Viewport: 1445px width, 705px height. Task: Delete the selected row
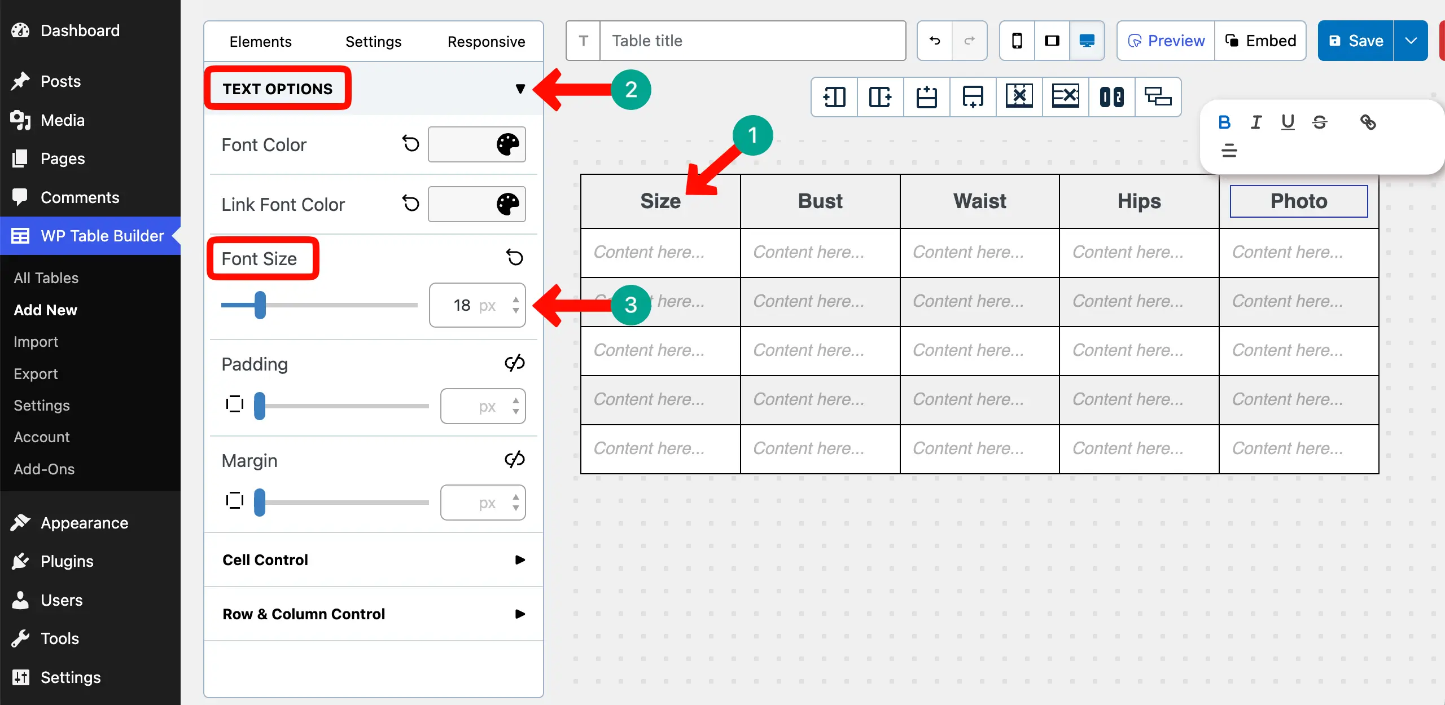coord(1065,96)
